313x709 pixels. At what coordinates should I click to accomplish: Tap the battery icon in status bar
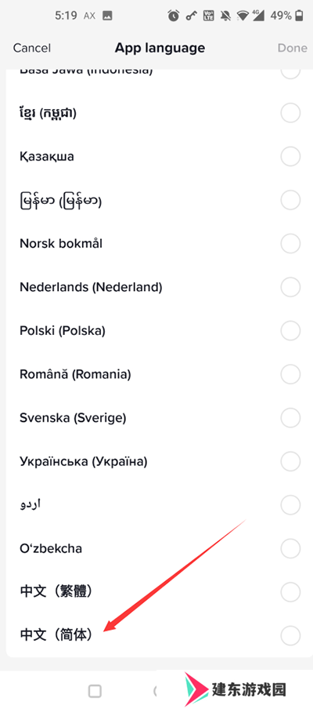pos(299,16)
